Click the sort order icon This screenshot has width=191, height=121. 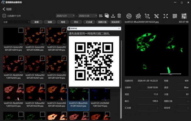pos(100,16)
